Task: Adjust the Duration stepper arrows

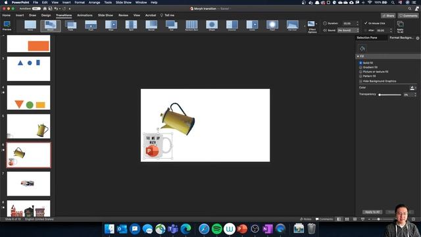Action: [357, 24]
